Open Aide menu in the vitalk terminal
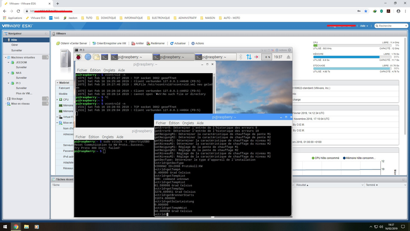 click(120, 137)
